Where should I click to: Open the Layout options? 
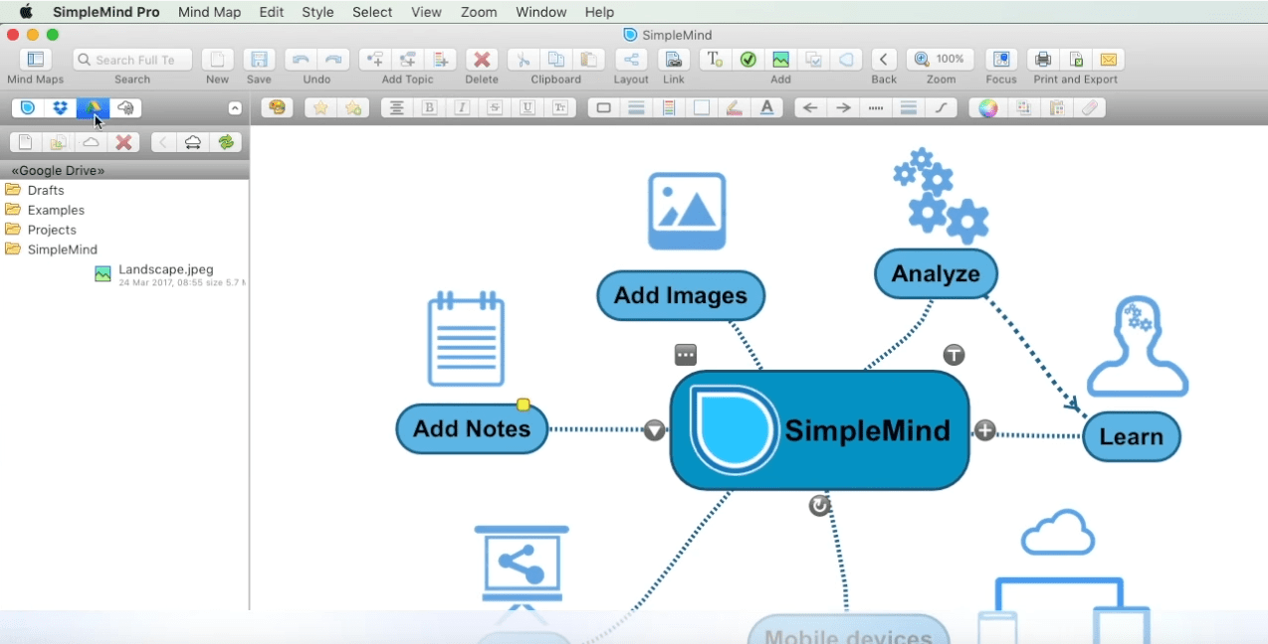point(631,60)
